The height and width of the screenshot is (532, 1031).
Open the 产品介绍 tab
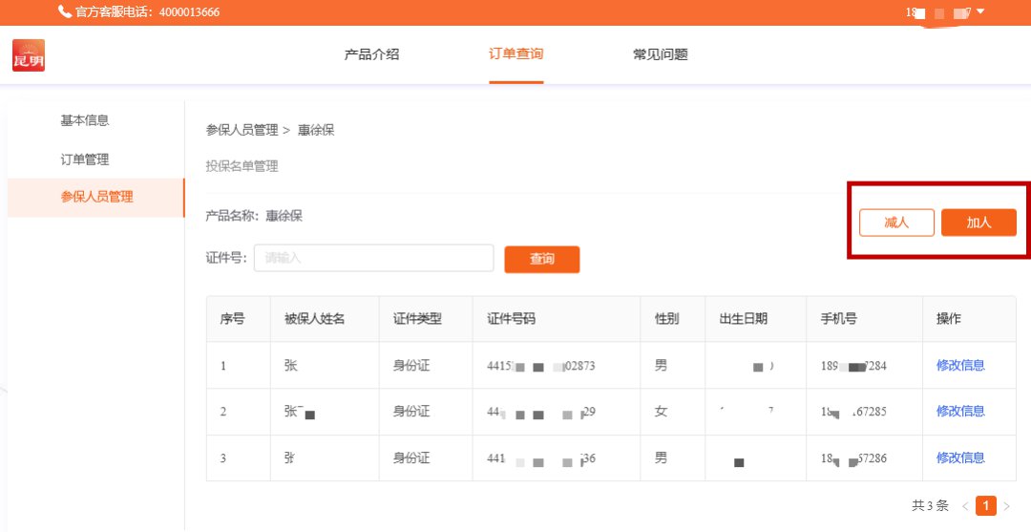pos(371,54)
